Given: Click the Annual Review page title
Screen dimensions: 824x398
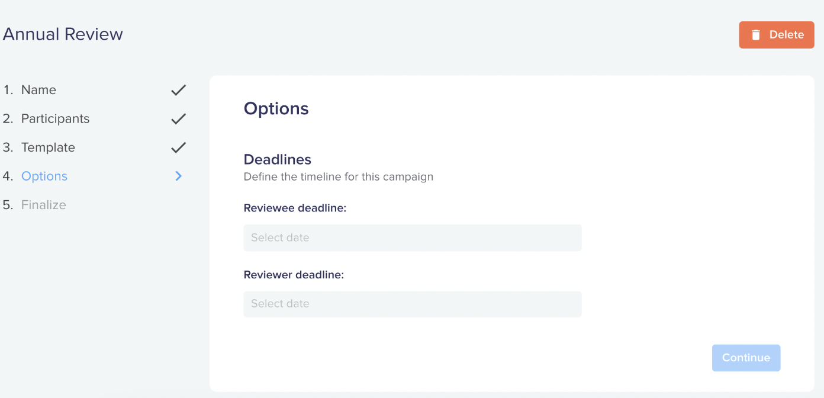Looking at the screenshot, I should [x=63, y=34].
